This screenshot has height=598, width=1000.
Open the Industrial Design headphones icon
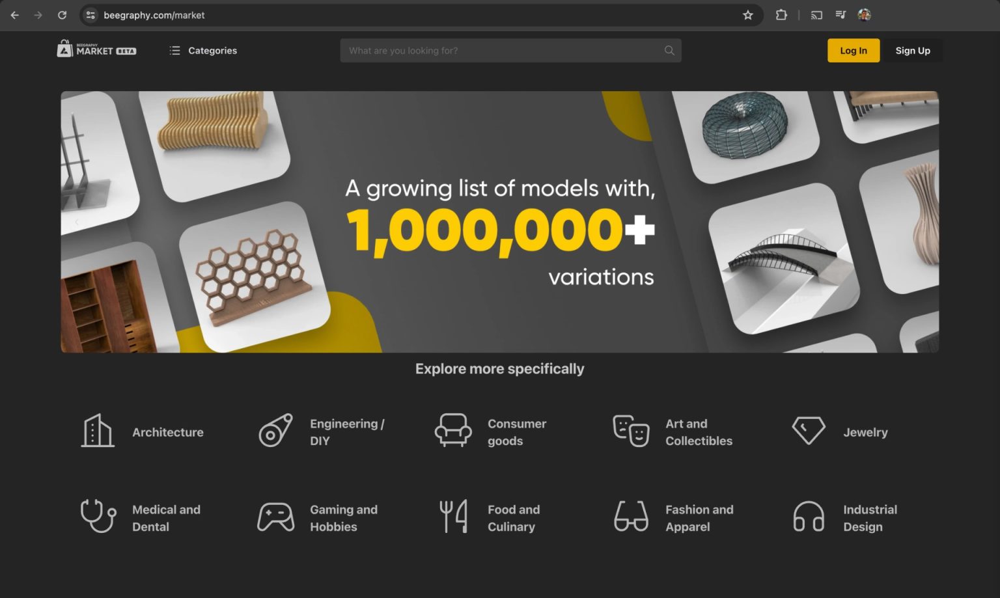pyautogui.click(x=809, y=517)
